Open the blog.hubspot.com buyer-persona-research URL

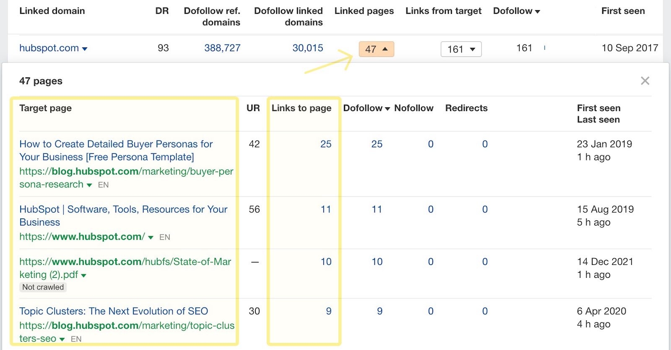click(x=126, y=178)
